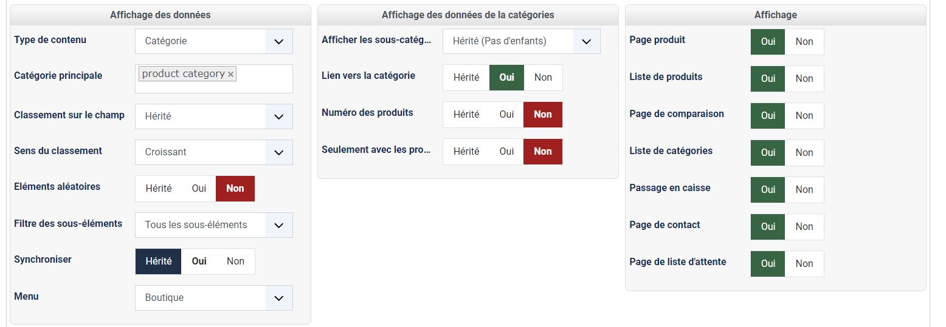946x327 pixels.
Task: Select Non for Liste de catégories
Action: click(804, 153)
